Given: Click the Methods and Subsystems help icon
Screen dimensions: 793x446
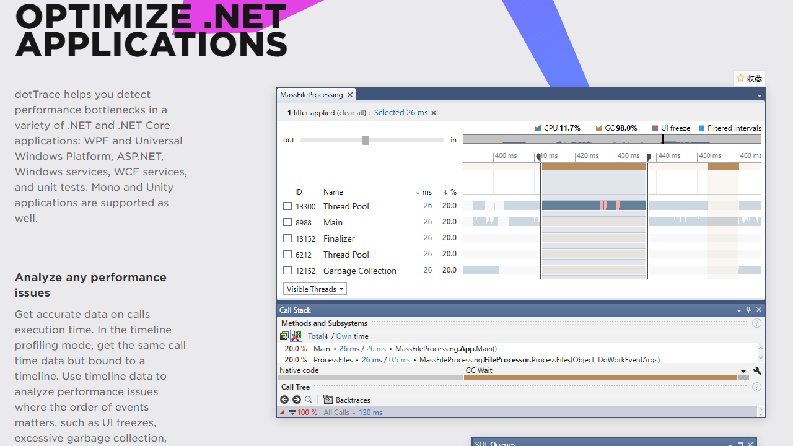Looking at the screenshot, I should click(x=756, y=323).
